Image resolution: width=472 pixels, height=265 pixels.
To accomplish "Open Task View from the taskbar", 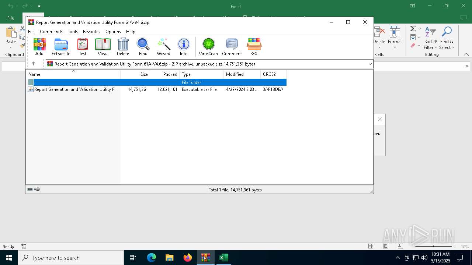I will pos(133,258).
